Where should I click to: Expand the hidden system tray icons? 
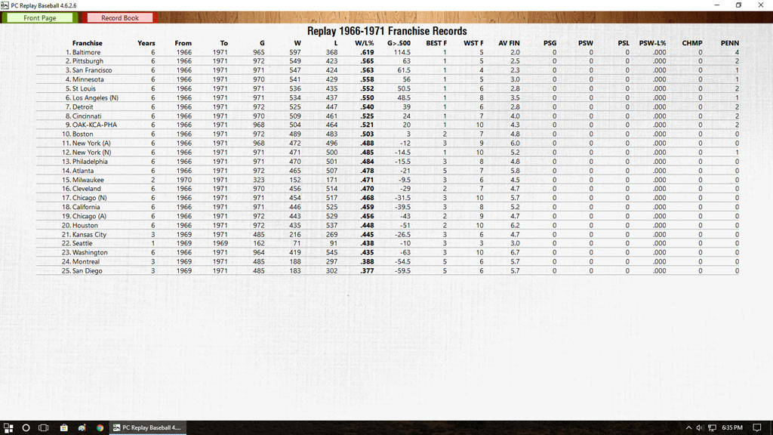click(689, 427)
